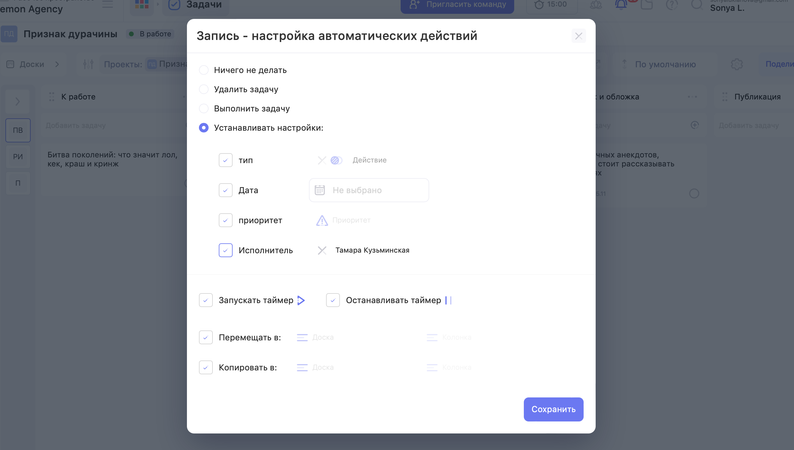The height and width of the screenshot is (450, 794).
Task: Click the Сохранить button
Action: (x=553, y=409)
